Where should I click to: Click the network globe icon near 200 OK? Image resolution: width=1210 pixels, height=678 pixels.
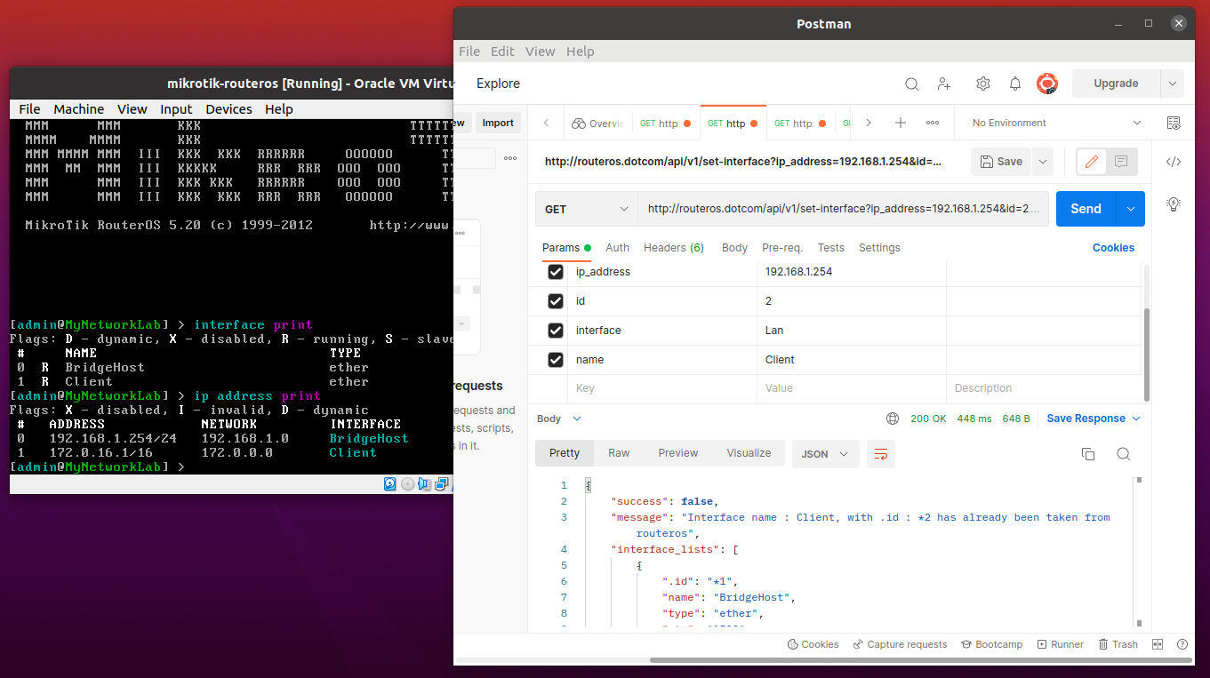[x=893, y=419]
